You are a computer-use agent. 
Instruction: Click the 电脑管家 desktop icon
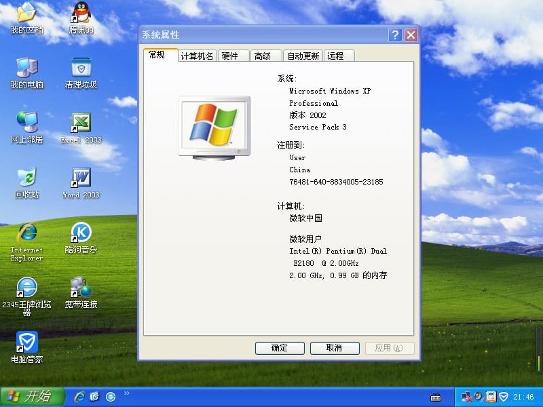coord(26,343)
